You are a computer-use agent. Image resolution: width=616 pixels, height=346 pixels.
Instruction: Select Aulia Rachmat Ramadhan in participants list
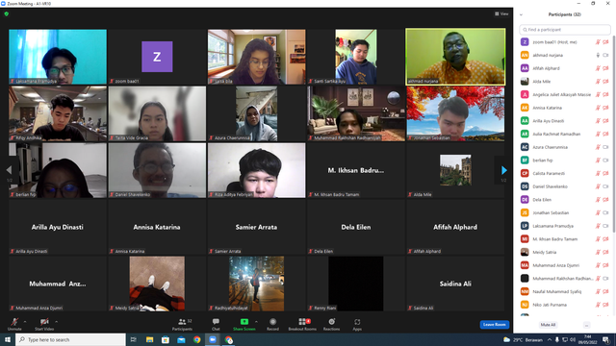click(565, 134)
